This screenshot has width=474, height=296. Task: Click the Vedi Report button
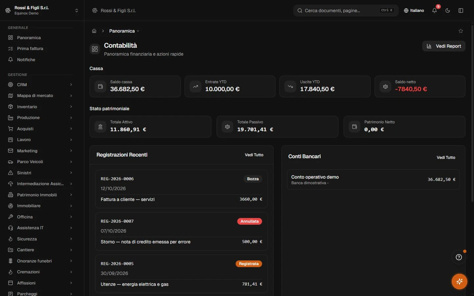tap(444, 46)
